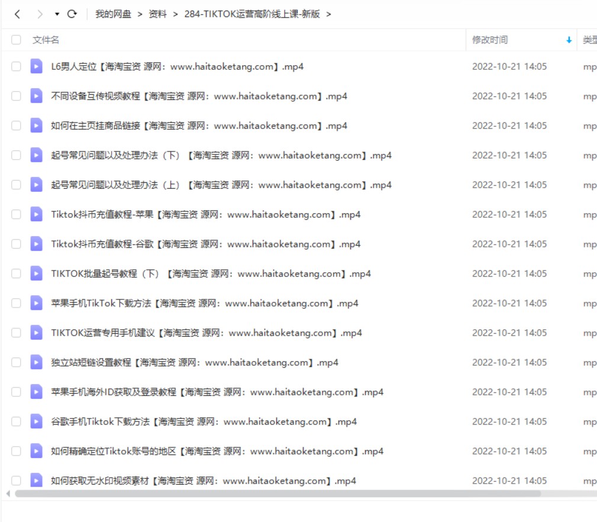This screenshot has width=597, height=522.
Task: Check box for TIKTOK批量起号教程（下）
Action: (x=16, y=273)
